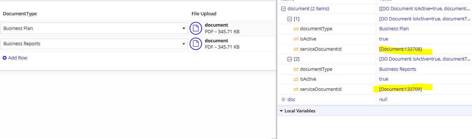Click arrows icon beside serviceDocumentId under [2]
This screenshot has width=472, height=139.
(296, 89)
